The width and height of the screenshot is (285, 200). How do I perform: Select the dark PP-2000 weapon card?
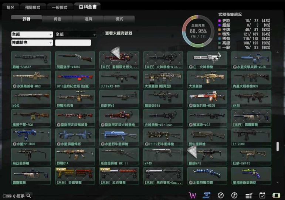[251, 137]
